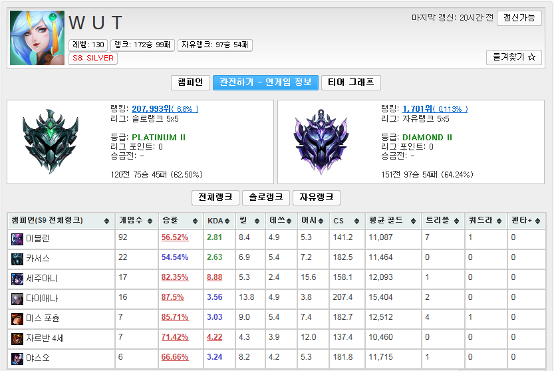
Task: Click the Miss Fortune champion icon
Action: click(x=17, y=319)
